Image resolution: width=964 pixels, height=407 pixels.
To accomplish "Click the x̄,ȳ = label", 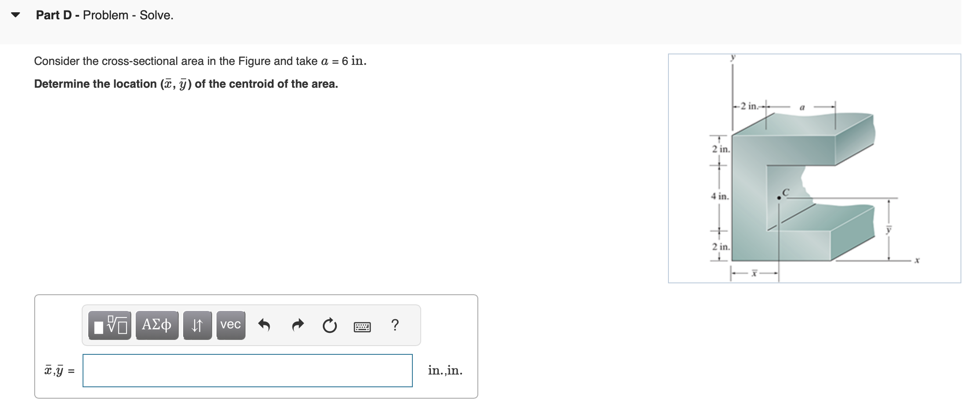I will (57, 370).
